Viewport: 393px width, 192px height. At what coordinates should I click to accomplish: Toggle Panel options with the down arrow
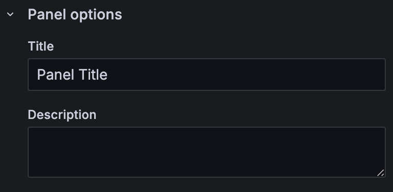[10, 14]
